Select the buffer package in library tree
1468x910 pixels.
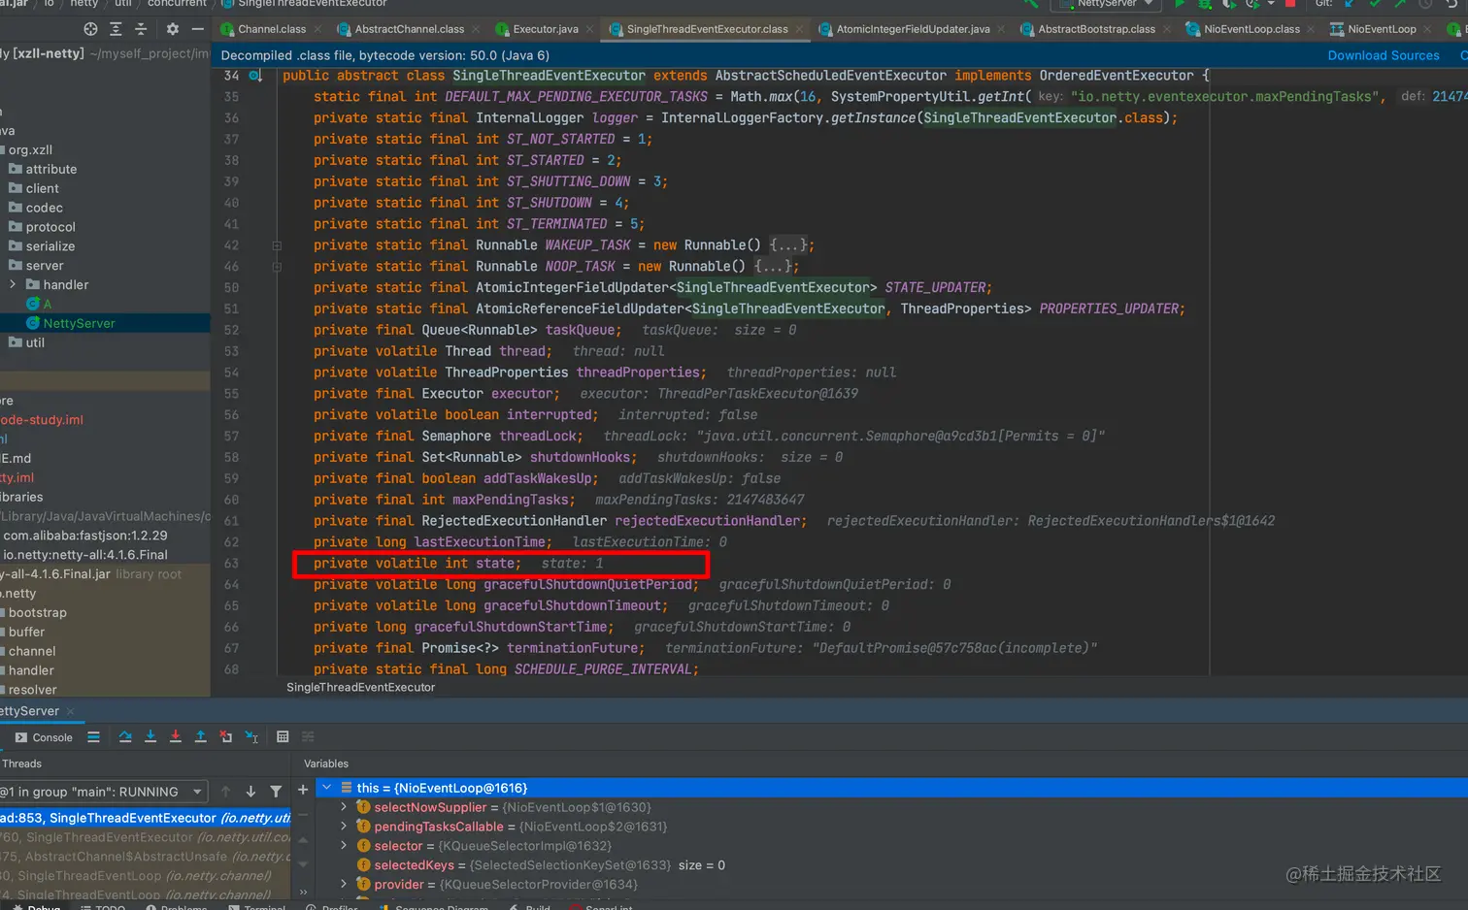(27, 632)
